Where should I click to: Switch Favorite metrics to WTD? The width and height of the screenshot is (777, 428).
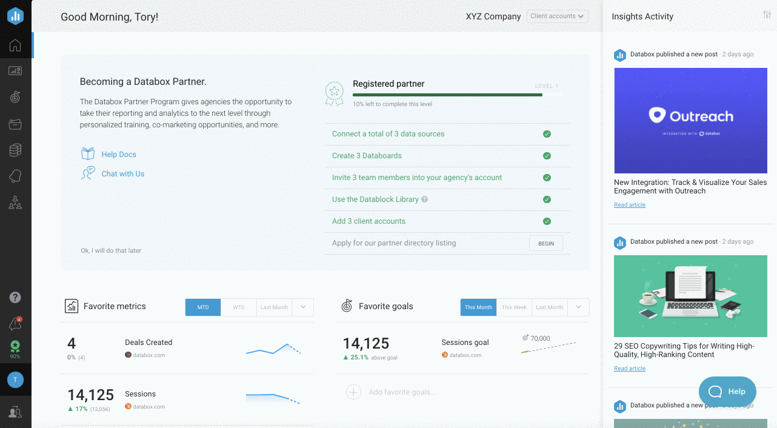click(x=238, y=307)
